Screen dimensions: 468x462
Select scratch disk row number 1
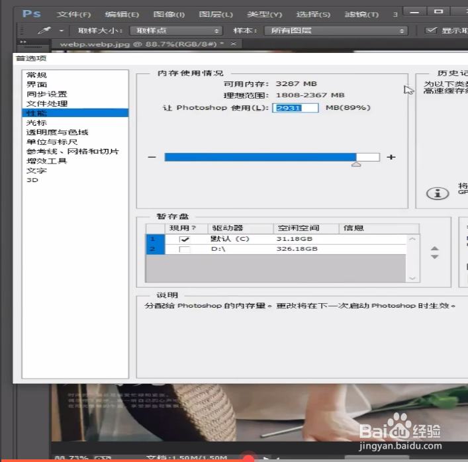(155, 239)
